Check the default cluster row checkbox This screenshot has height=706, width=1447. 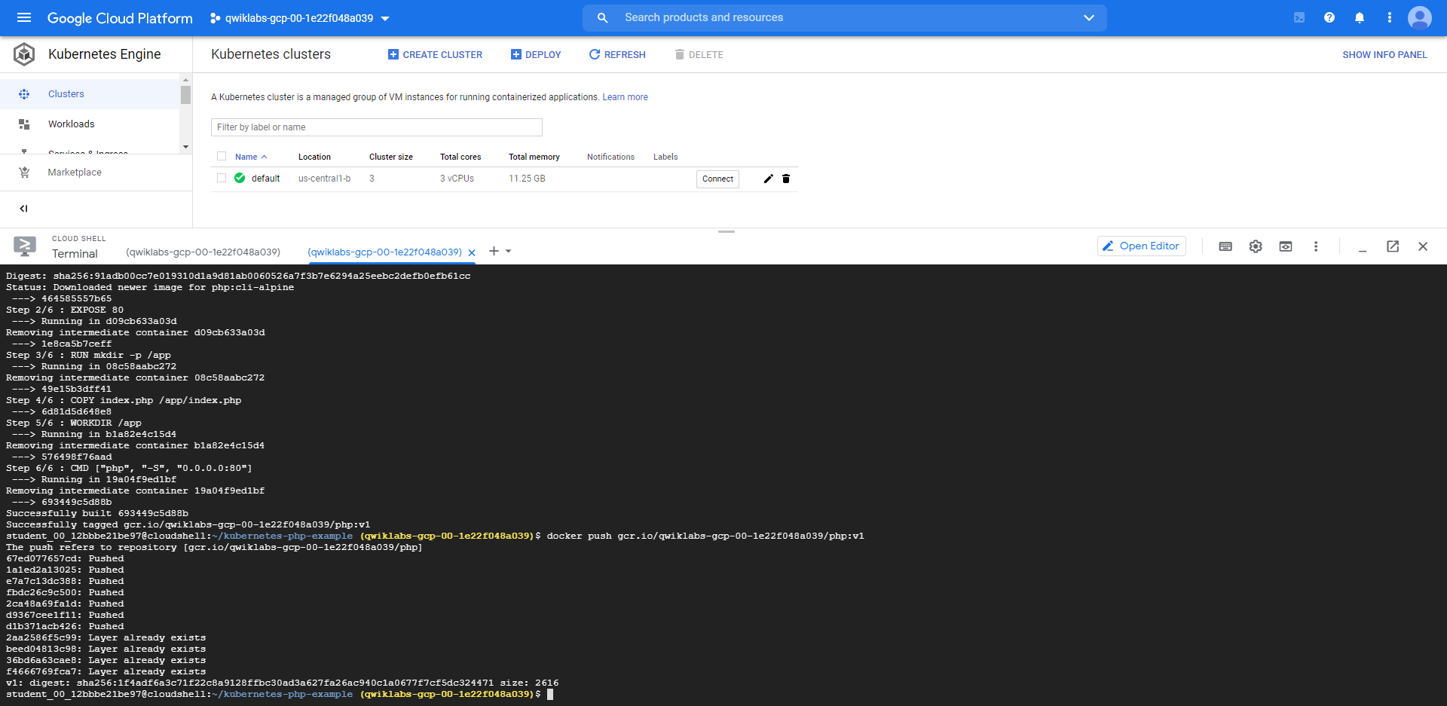[x=222, y=179]
